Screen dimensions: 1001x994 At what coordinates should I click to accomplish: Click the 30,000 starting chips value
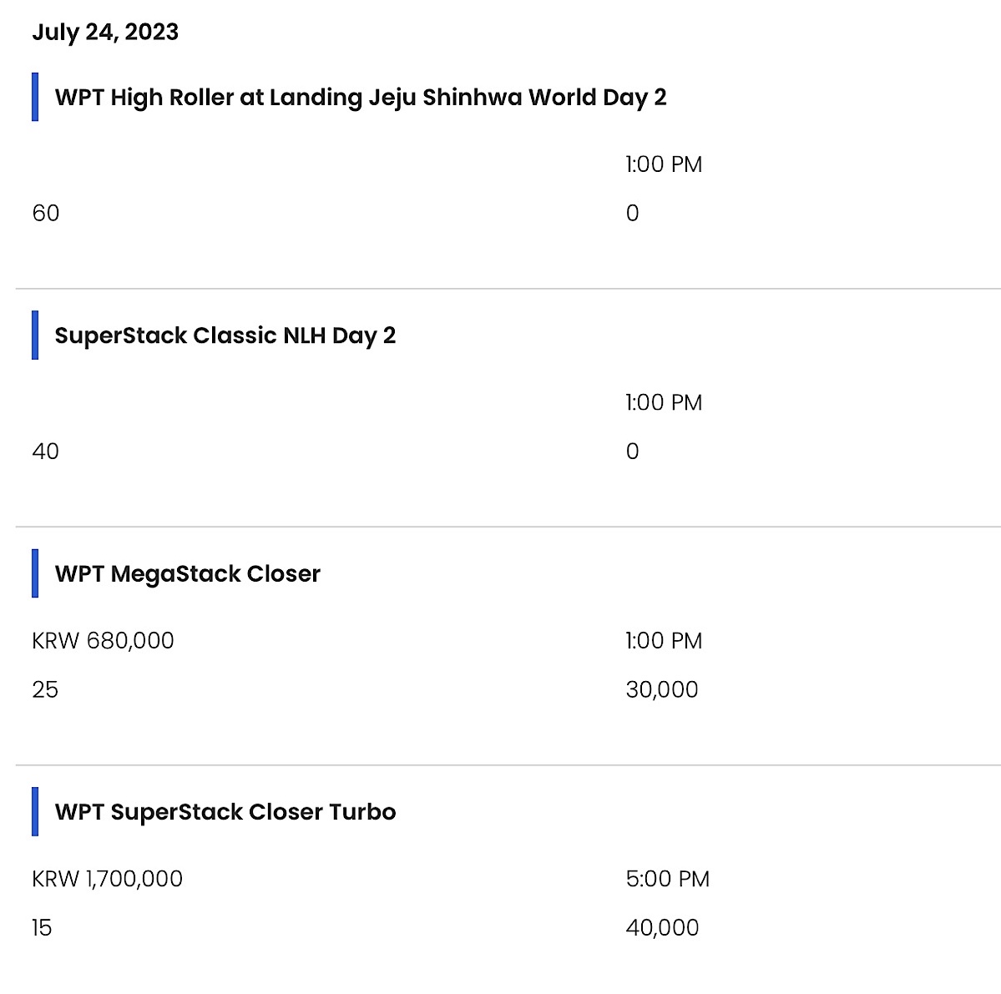coord(662,689)
